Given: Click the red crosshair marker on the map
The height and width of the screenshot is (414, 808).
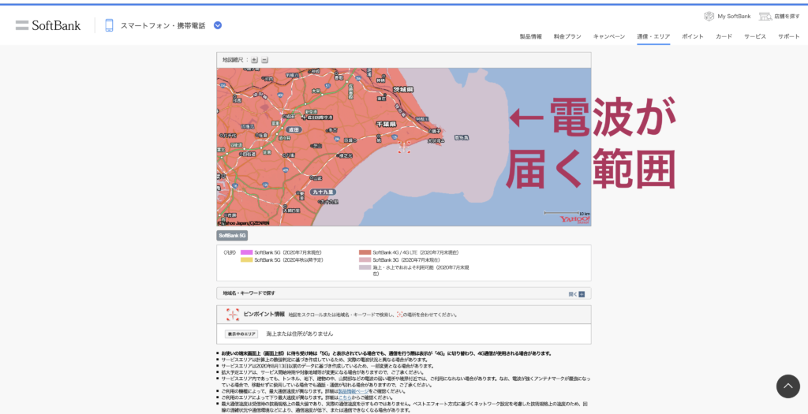Looking at the screenshot, I should (x=404, y=147).
